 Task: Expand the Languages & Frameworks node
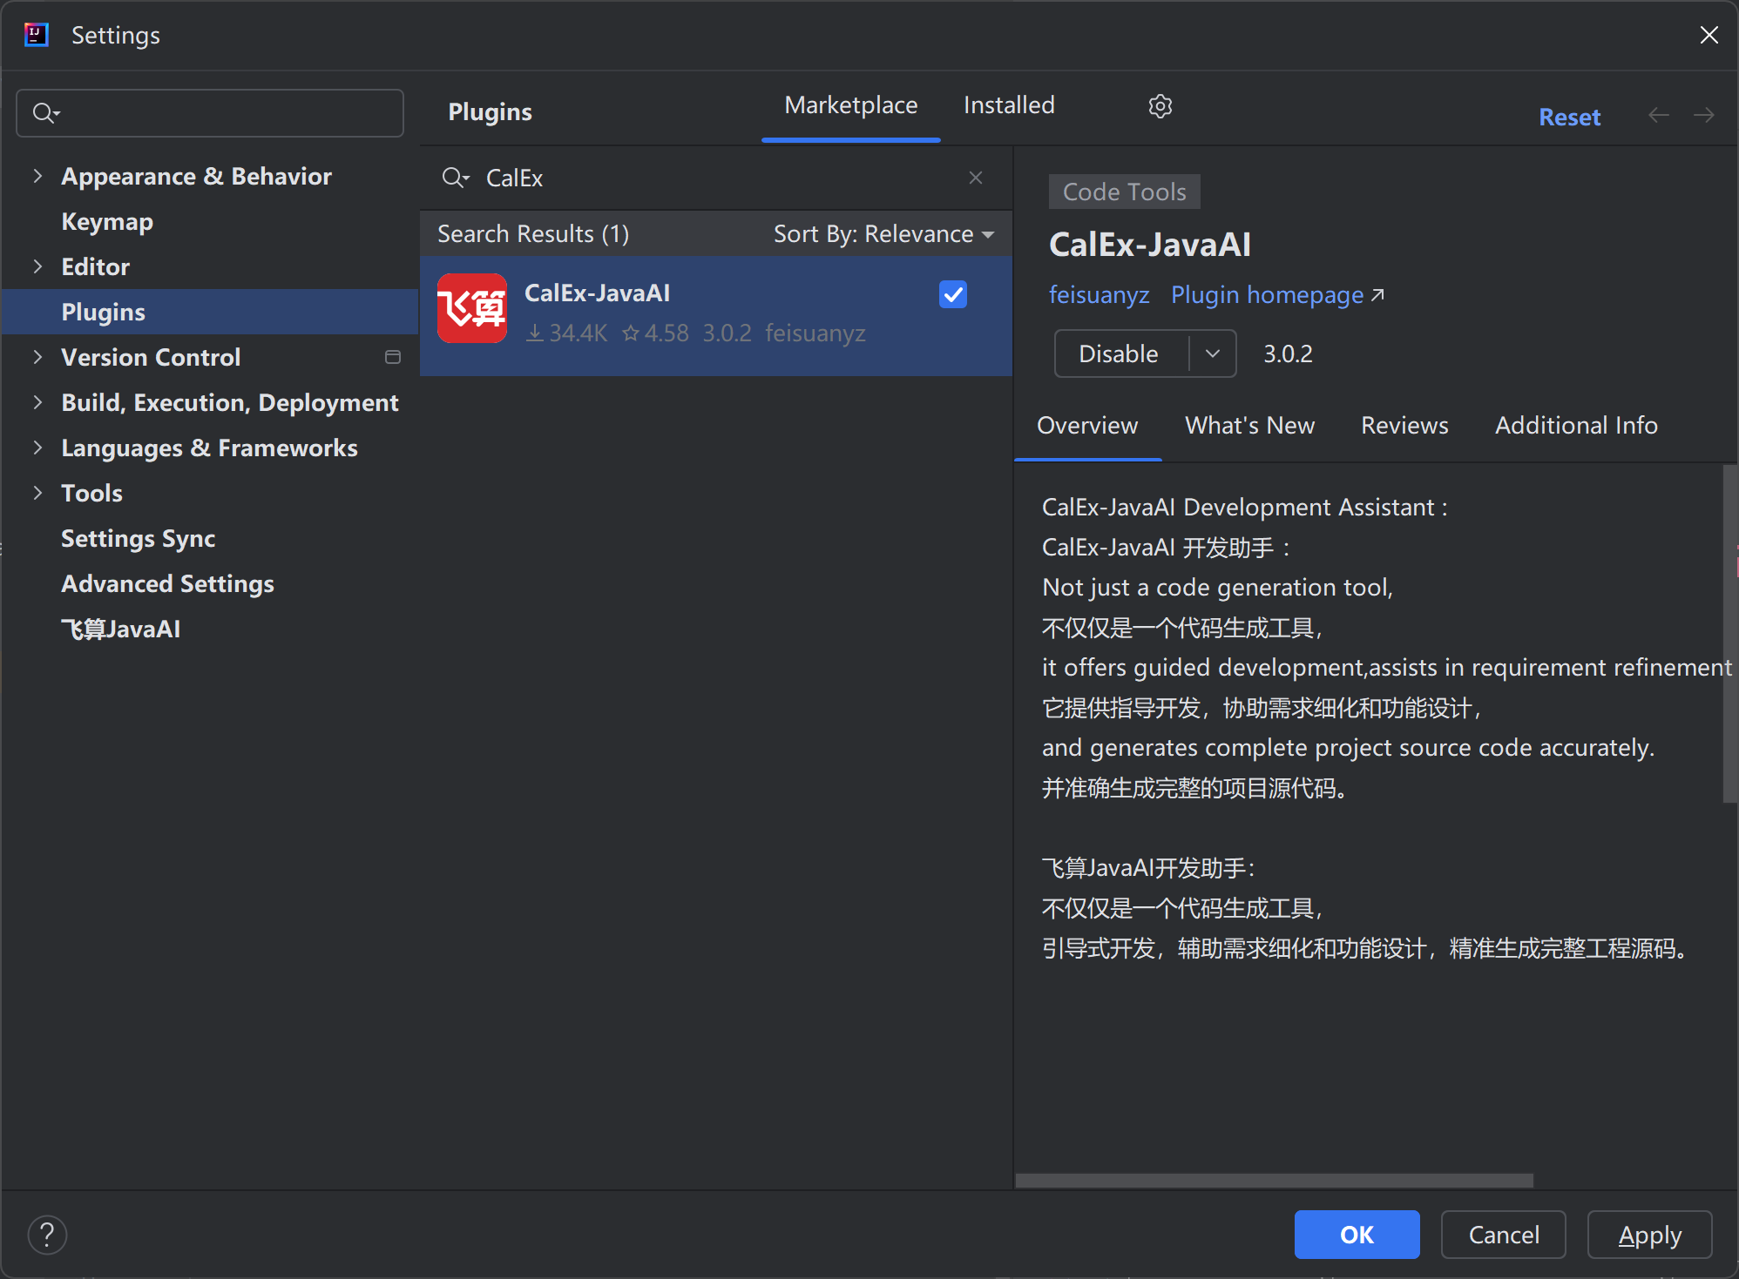[37, 448]
